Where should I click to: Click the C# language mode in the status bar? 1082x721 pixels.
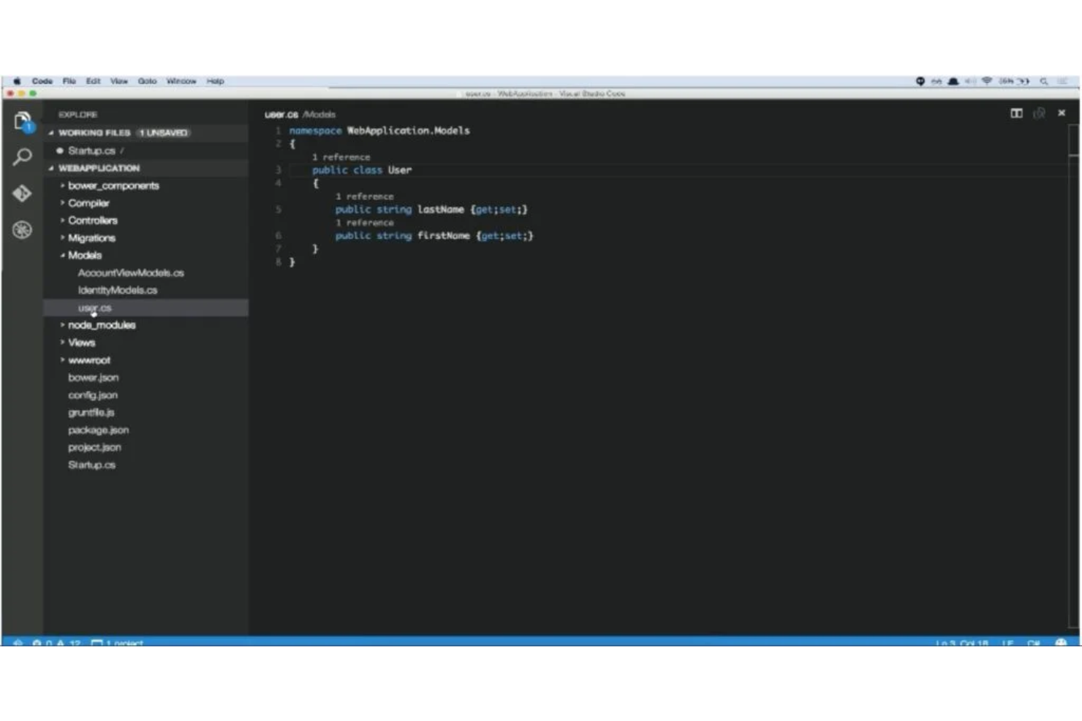point(1032,643)
